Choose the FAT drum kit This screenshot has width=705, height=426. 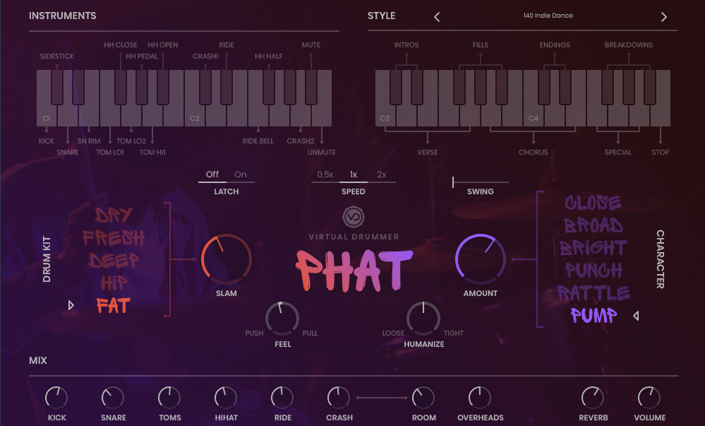(x=114, y=306)
